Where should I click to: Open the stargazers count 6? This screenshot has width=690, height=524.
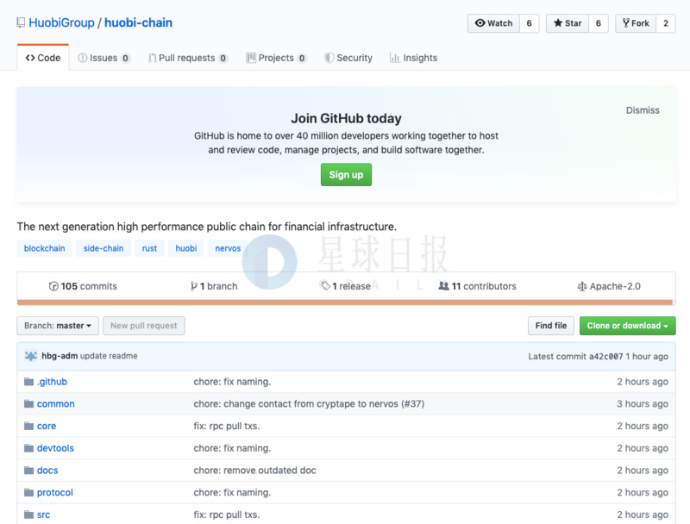[598, 23]
